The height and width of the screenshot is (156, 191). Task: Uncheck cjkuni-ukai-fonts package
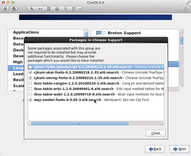point(31,72)
